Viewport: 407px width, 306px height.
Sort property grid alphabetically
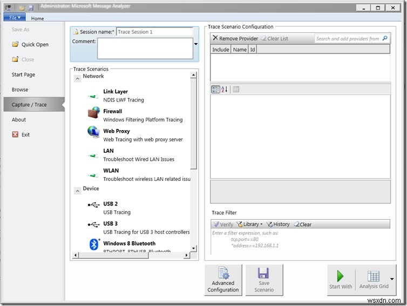click(224, 90)
